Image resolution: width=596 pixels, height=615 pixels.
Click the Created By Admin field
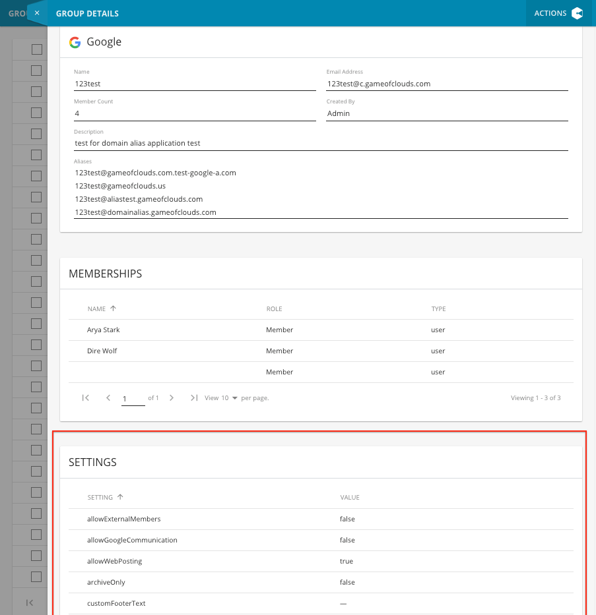point(447,113)
